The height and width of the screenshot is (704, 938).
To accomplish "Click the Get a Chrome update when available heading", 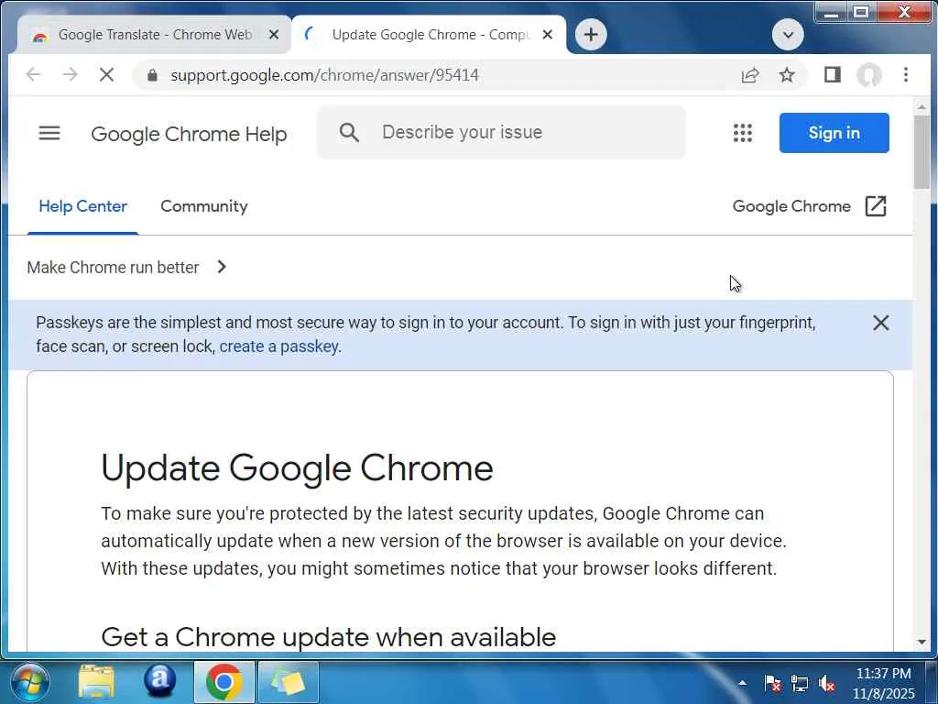I will pos(329,637).
